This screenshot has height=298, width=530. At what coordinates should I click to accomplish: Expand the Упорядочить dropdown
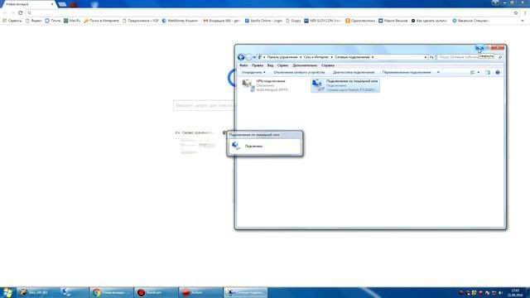[x=253, y=72]
